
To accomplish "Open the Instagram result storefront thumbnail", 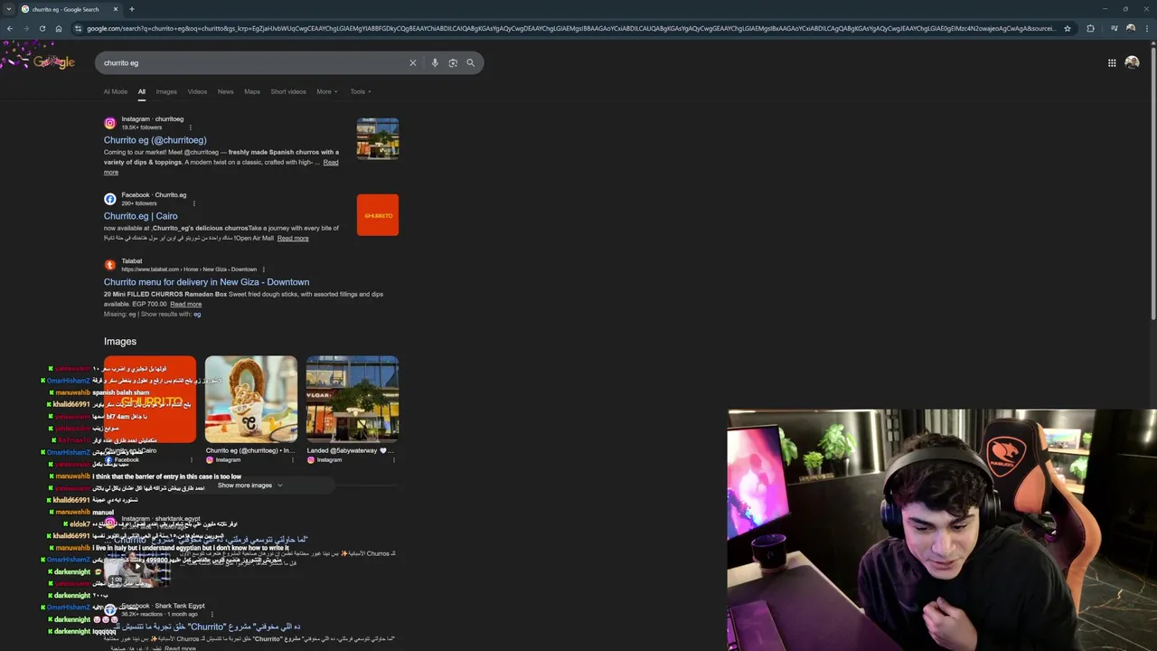I will [378, 138].
